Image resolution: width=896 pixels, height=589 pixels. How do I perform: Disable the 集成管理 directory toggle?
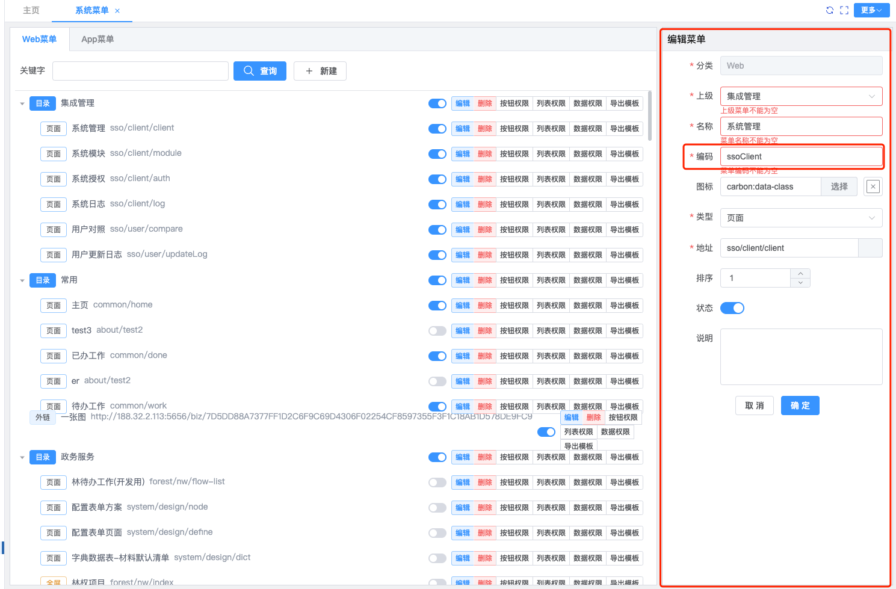click(x=437, y=103)
